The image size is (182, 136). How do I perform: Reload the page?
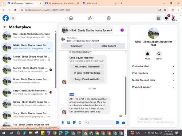click(x=15, y=10)
